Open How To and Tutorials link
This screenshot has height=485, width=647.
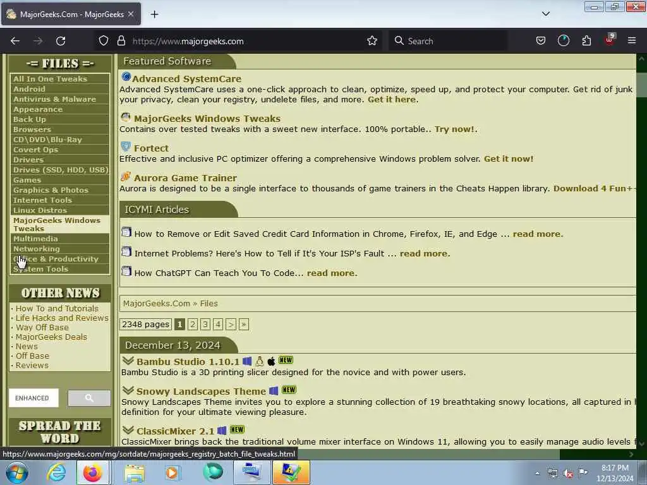[x=57, y=308]
